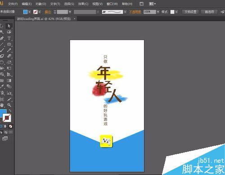This screenshot has width=225, height=175.
Task: Open the 文字(T) menu
Action: [x=55, y=4]
